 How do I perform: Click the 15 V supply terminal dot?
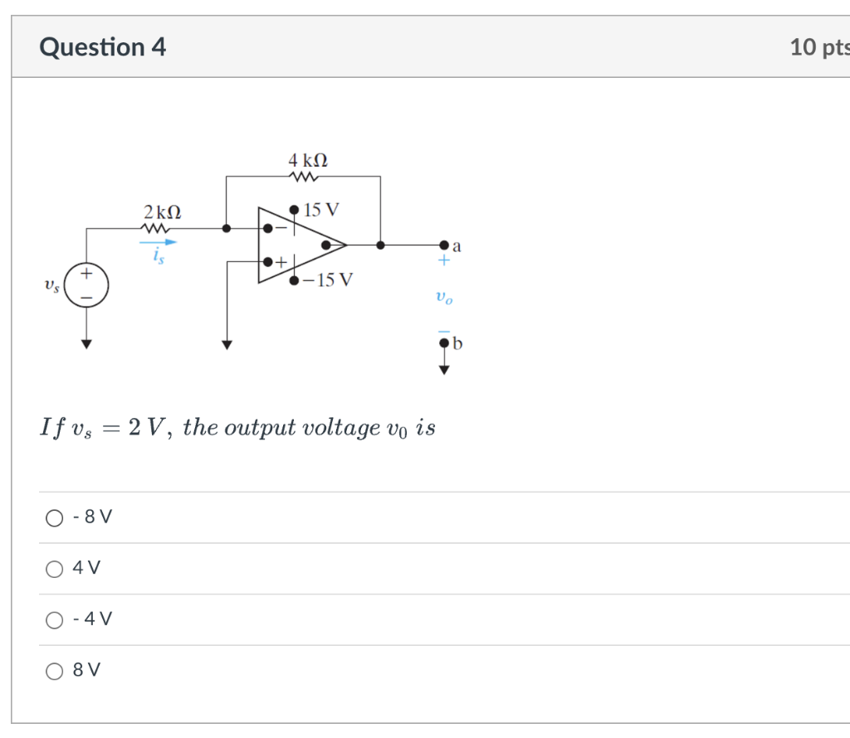click(x=295, y=210)
